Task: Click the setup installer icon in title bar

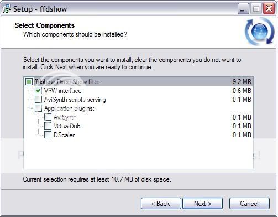Action: pyautogui.click(x=7, y=8)
